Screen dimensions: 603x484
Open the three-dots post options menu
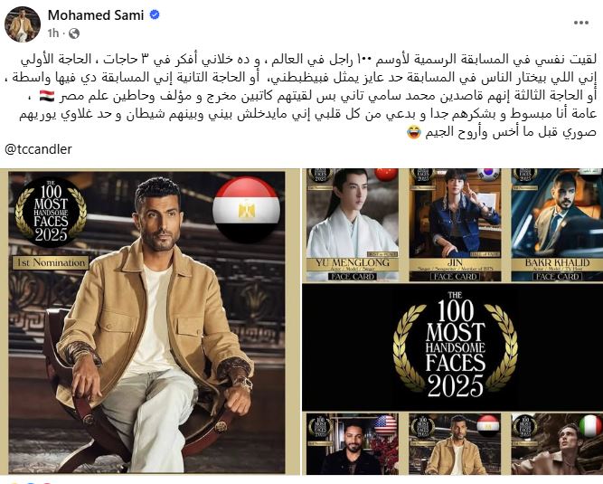tap(580, 23)
